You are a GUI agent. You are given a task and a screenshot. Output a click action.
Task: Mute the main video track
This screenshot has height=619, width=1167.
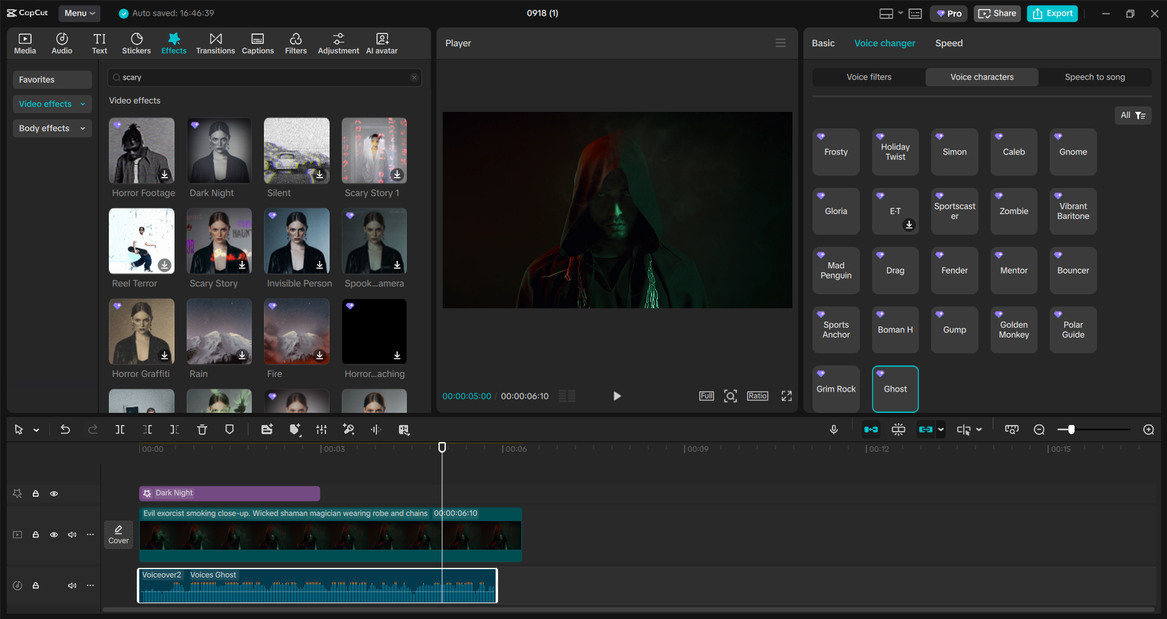pyautogui.click(x=72, y=534)
